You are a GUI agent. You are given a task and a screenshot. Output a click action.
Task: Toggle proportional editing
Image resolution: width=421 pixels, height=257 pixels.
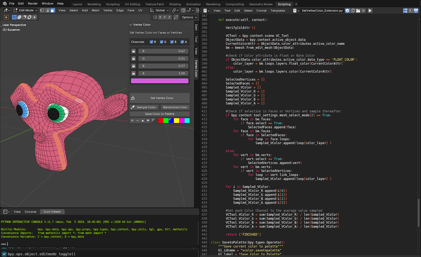(x=198, y=10)
